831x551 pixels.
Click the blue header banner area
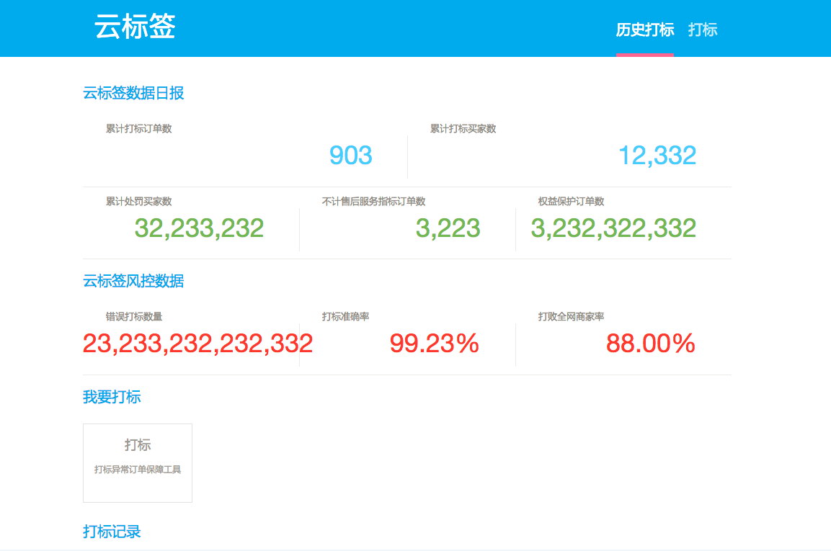click(x=415, y=28)
